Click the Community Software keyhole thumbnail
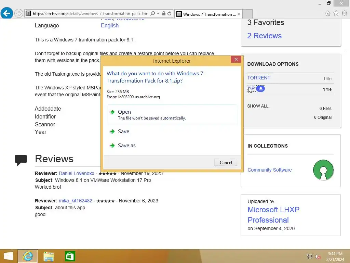 click(323, 170)
